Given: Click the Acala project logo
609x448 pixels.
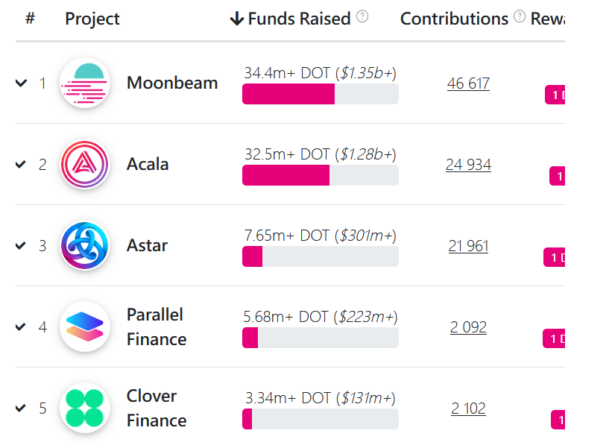Looking at the screenshot, I should pos(84,164).
